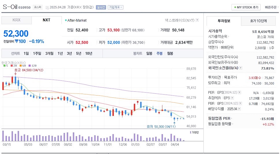Click the 코스피 market badge
Viewport: 280px width, 154px height.
click(x=38, y=7)
